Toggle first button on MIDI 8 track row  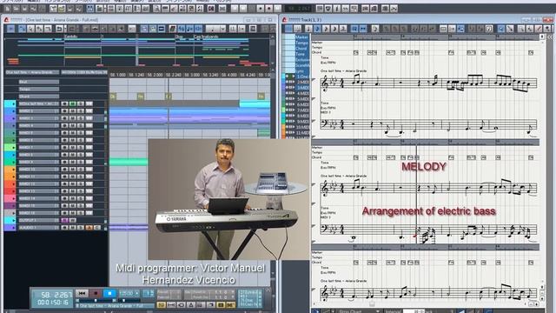coord(64,155)
